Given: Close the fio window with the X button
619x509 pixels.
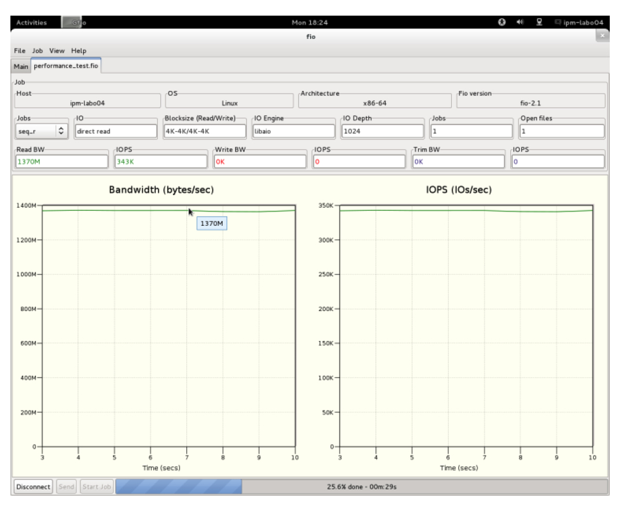Looking at the screenshot, I should pos(602,36).
